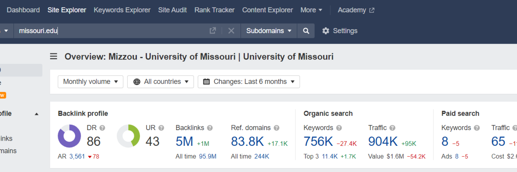Open the Subdomains mode dropdown
The height and width of the screenshot is (172, 517).
click(268, 31)
